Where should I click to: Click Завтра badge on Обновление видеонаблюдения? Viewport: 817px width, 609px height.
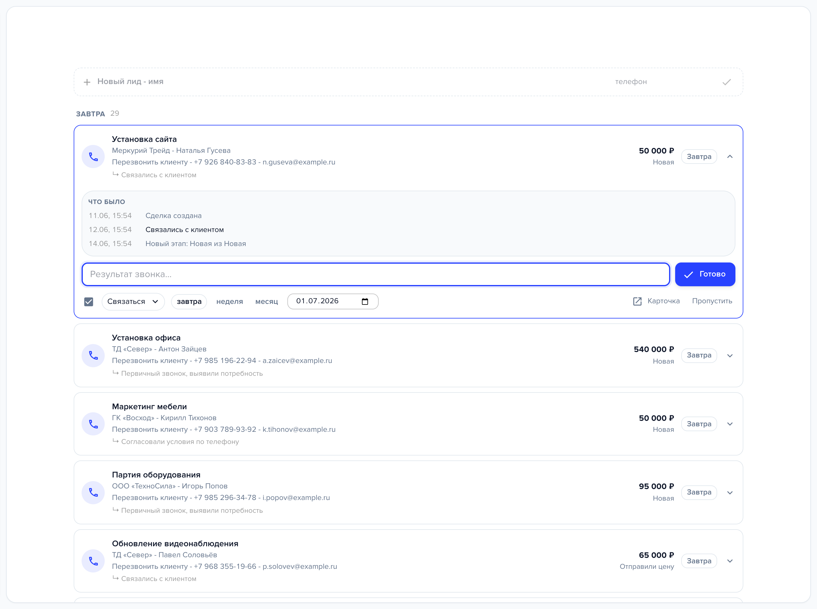pos(699,561)
